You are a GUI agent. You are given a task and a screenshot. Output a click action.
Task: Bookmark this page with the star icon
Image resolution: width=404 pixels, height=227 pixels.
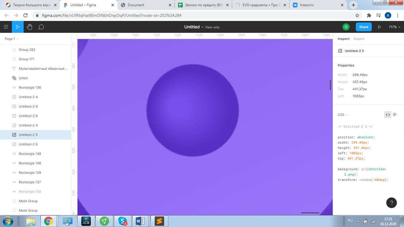(x=357, y=15)
